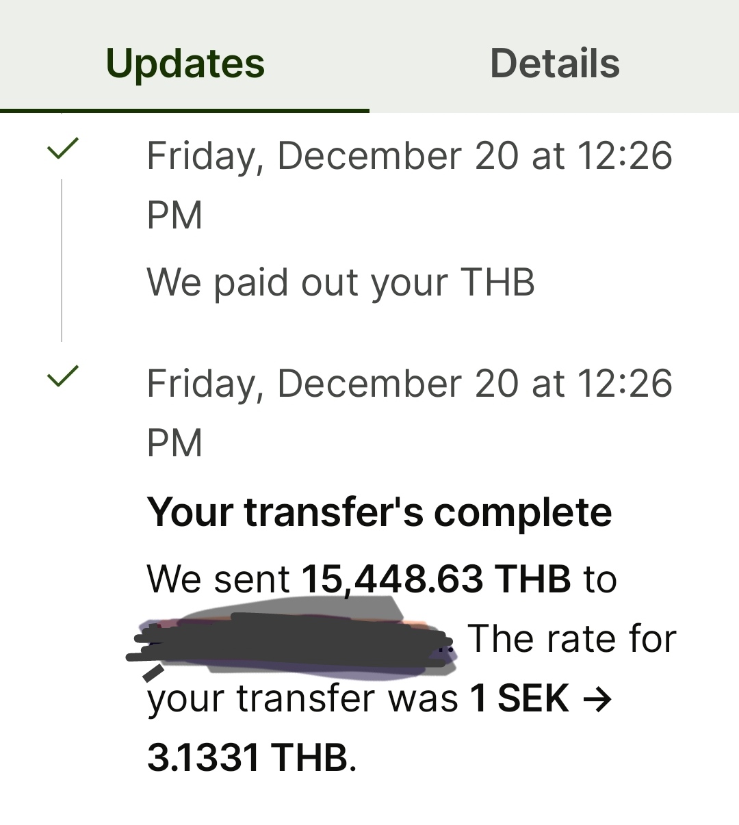The image size is (739, 825).
Task: Select the first Friday, December 20 timestamp
Action: tap(409, 156)
